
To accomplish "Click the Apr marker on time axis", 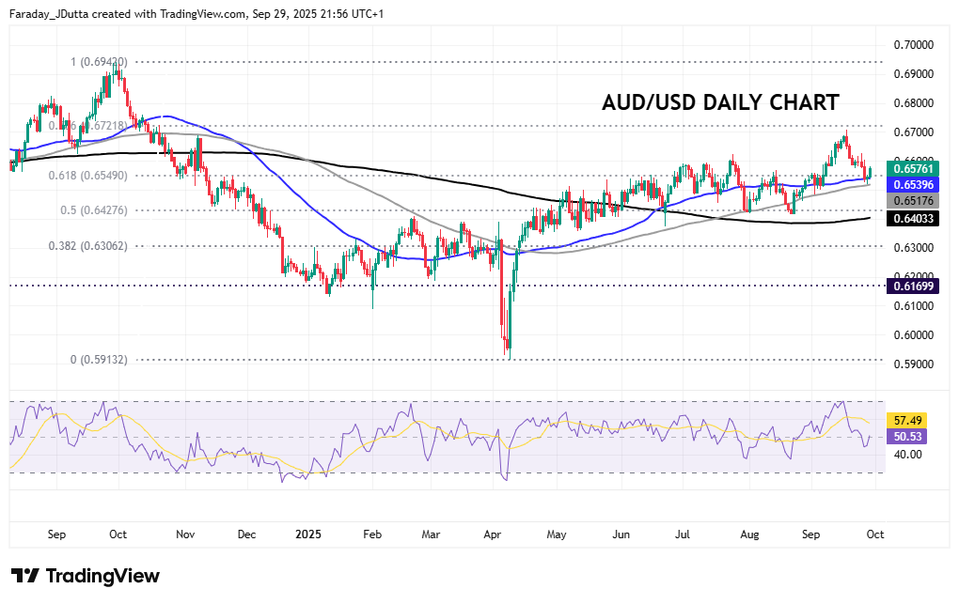I will point(492,534).
